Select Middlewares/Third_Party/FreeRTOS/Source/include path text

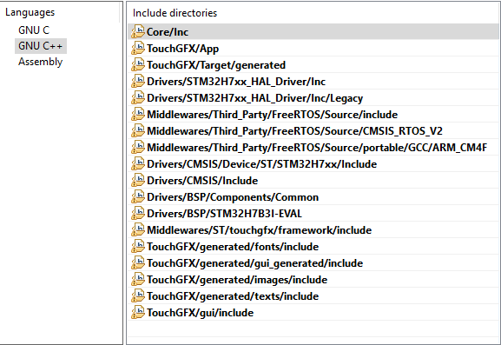pos(273,115)
